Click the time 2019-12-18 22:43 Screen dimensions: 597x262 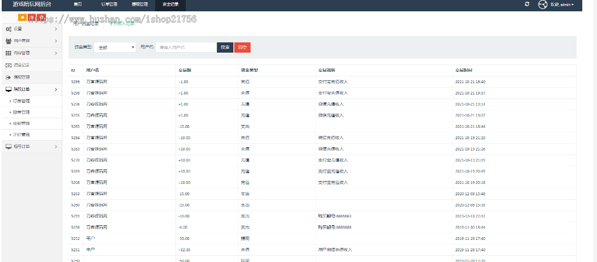click(470, 216)
